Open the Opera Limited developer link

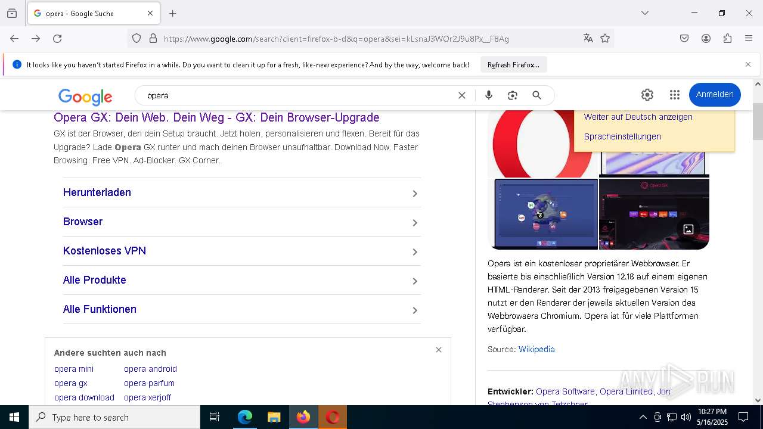[626, 391]
